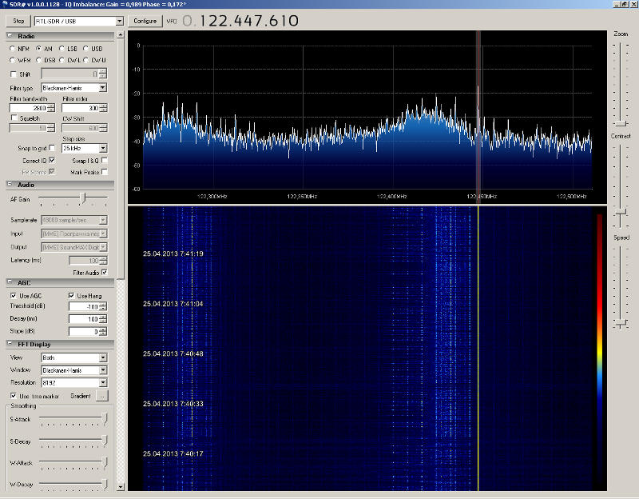Open the Gradient editor ellipsis button
This screenshot has width=639, height=499.
pos(101,396)
